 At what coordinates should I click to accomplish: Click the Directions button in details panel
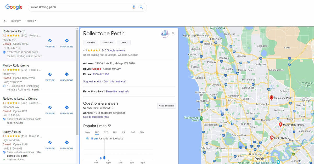pos(108,42)
